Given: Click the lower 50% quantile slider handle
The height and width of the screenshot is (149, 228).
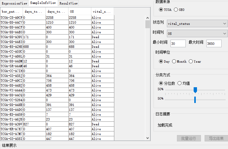Looking at the screenshot, I should coord(195,99).
